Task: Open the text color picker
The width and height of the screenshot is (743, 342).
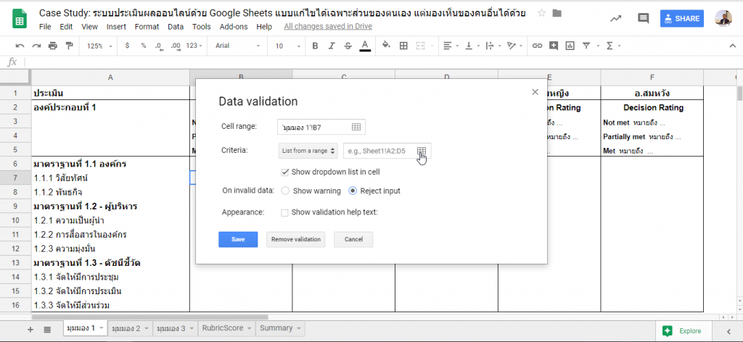Action: click(x=365, y=46)
